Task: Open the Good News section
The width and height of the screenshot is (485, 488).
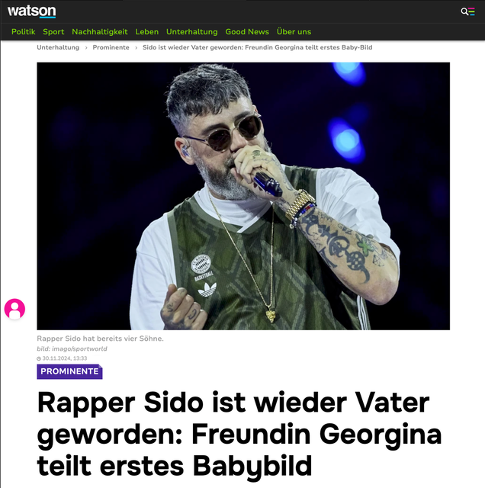Action: coord(247,32)
